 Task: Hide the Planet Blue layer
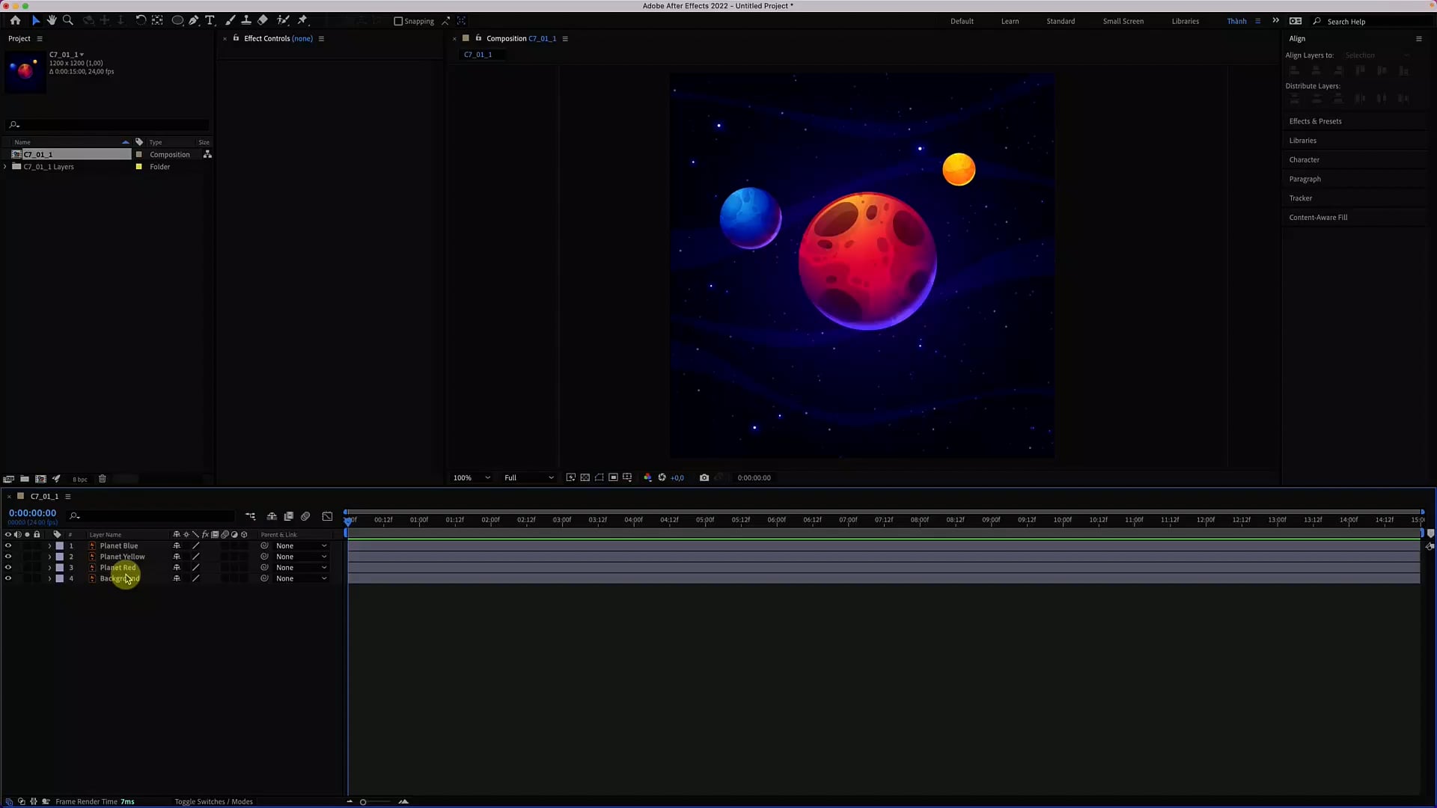pyautogui.click(x=8, y=546)
